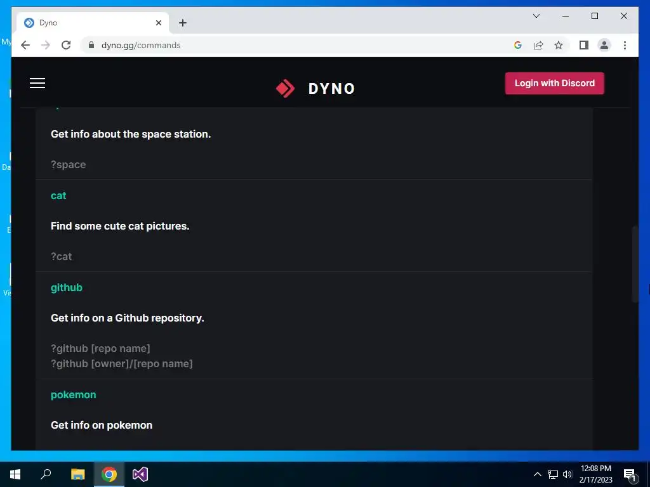Click '?github [repo name]' usage line
650x487 pixels.
click(x=100, y=348)
